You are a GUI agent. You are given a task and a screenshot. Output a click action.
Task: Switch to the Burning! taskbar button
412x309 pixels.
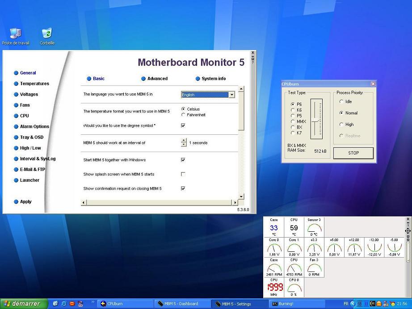(x=296, y=304)
